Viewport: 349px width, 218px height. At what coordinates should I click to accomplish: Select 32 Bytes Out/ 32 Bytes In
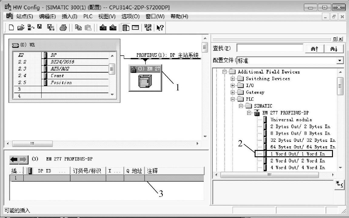tap(303, 140)
